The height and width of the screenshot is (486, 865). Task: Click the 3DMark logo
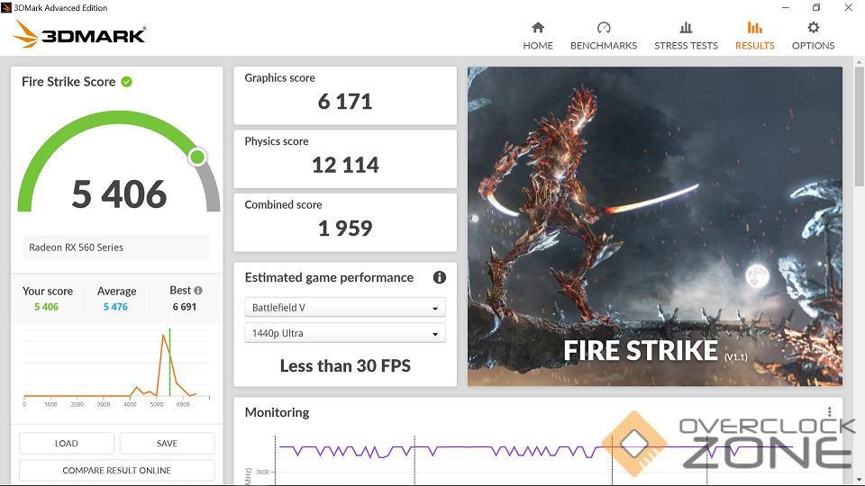(x=79, y=34)
